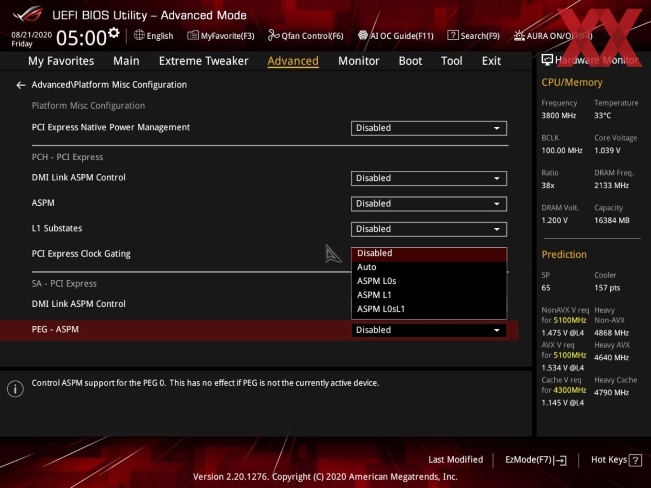The height and width of the screenshot is (488, 651).
Task: Click the info icon beside help text
Action: coord(15,389)
